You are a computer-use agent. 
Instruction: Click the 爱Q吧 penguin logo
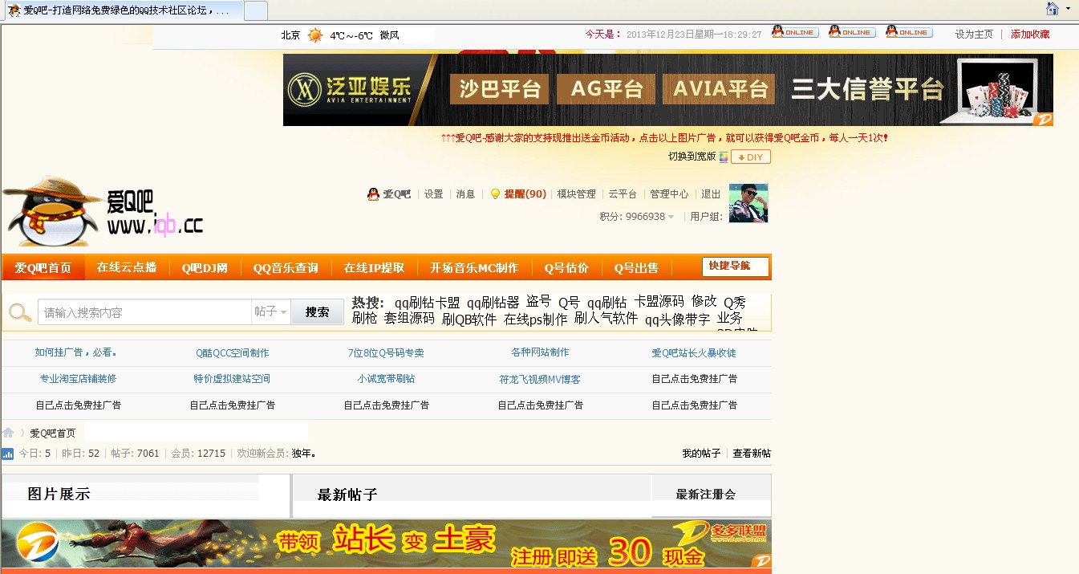[103, 212]
